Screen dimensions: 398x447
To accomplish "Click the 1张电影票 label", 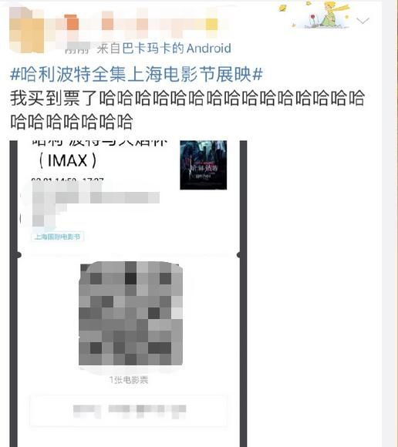I will coord(129,380).
